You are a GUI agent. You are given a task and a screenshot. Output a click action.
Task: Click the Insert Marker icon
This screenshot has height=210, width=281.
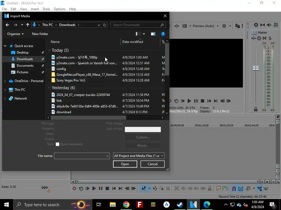pyautogui.click(x=218, y=188)
